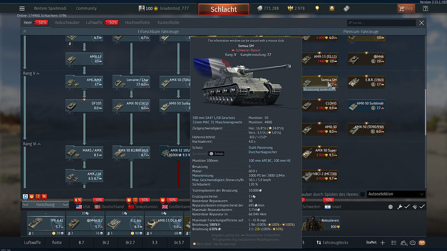Screen dimensions: 447x251
Task: Select the E.B.R. (1963) vehicle card
Action: [x=367, y=82]
